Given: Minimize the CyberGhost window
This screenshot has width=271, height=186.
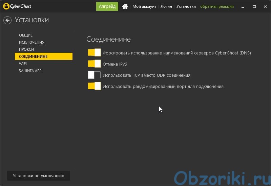Looking at the screenshot, I should click(243, 7).
